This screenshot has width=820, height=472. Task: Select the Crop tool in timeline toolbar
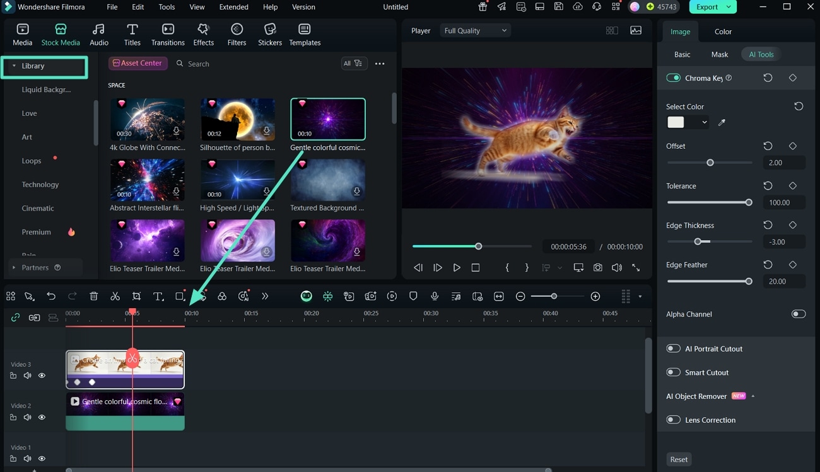136,296
